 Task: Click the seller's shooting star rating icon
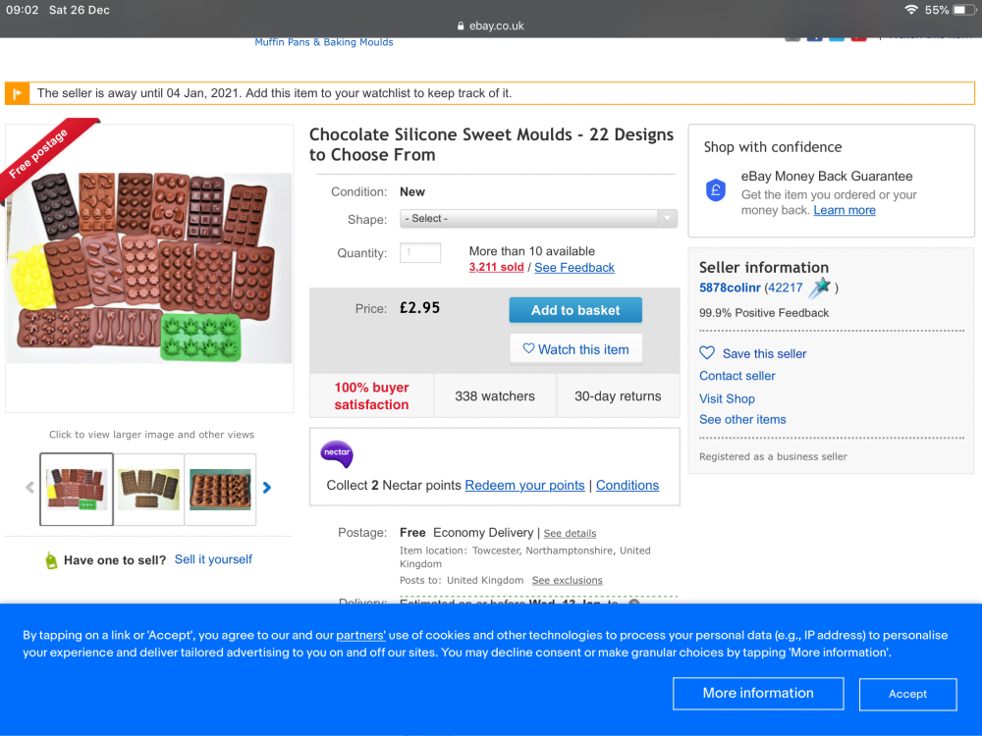click(820, 288)
